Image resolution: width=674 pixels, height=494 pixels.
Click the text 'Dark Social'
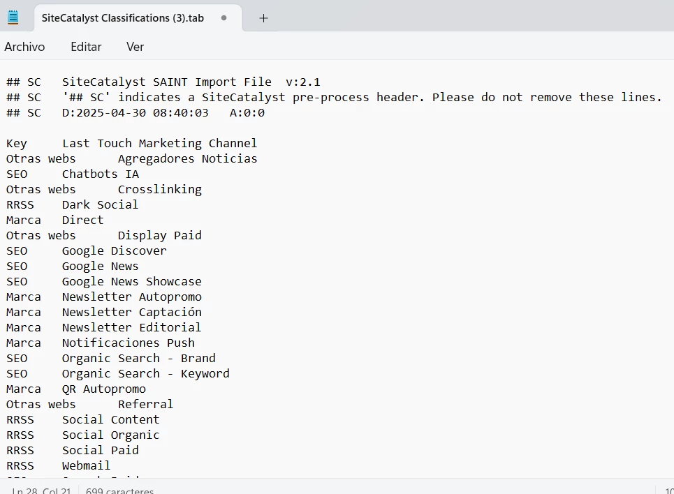(x=100, y=205)
